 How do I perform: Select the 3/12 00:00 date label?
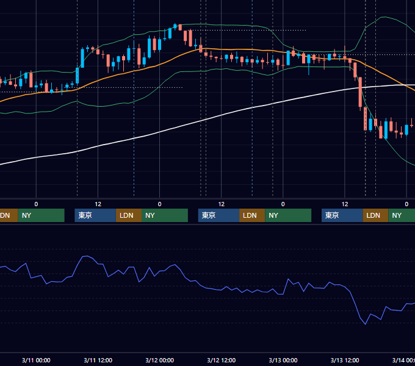pyautogui.click(x=160, y=360)
